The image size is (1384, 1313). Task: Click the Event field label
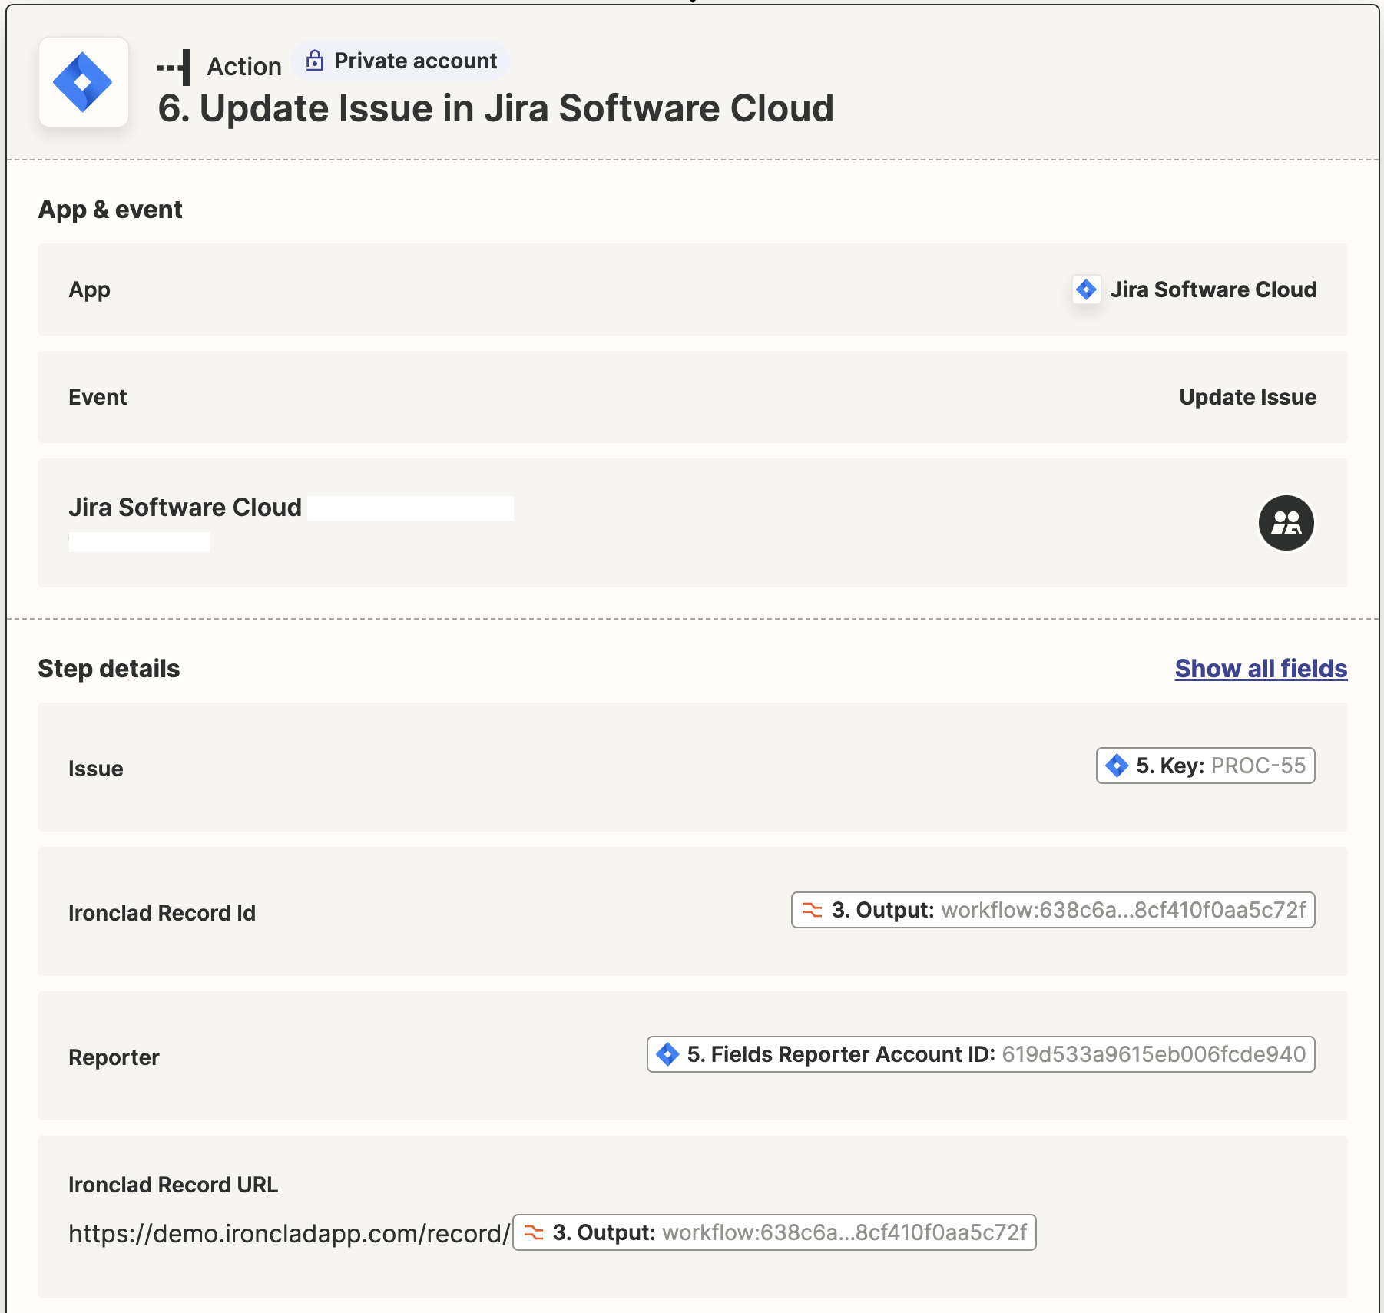tap(98, 397)
